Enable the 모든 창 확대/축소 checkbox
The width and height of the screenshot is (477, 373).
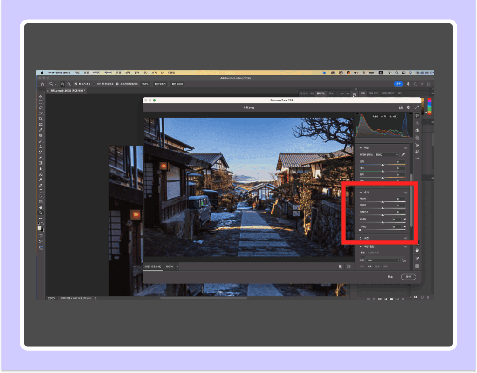point(94,84)
